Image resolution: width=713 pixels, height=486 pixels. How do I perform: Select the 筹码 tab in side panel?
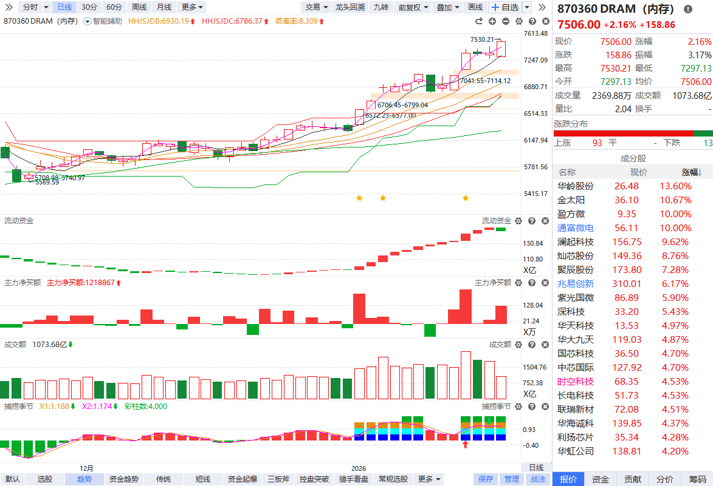pyautogui.click(x=697, y=479)
